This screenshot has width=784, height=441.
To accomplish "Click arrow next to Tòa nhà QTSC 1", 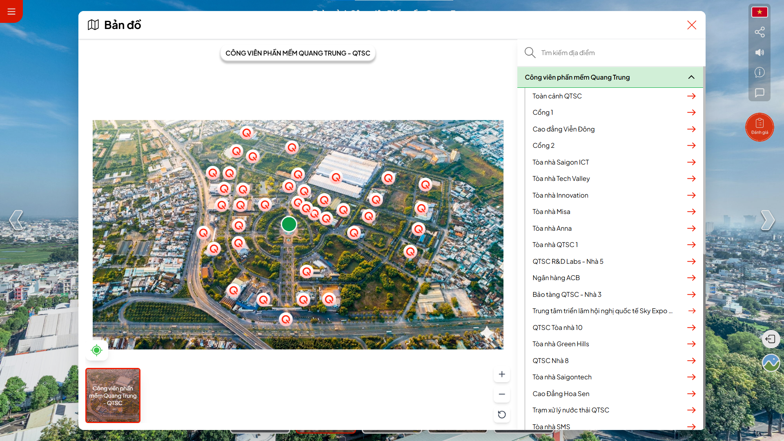I will 691,245.
